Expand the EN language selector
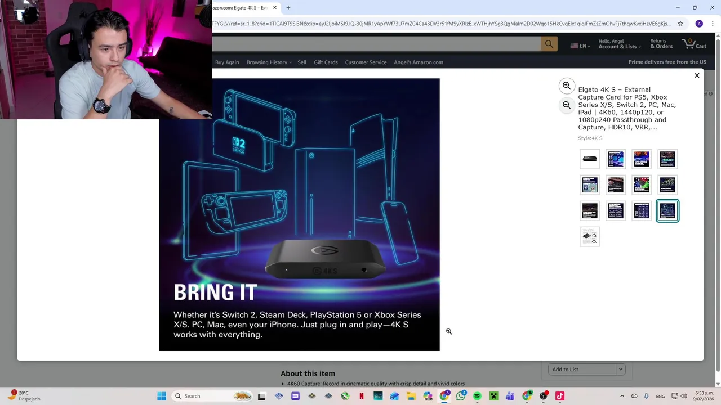The image size is (721, 405). pos(580,46)
